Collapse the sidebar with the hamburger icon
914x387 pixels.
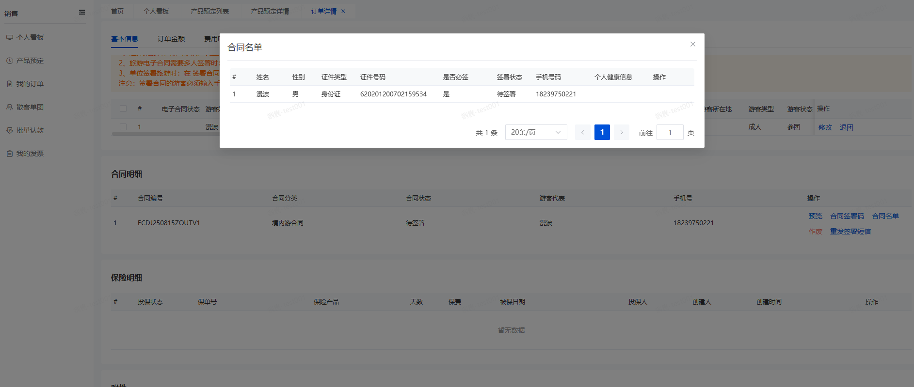(x=82, y=13)
